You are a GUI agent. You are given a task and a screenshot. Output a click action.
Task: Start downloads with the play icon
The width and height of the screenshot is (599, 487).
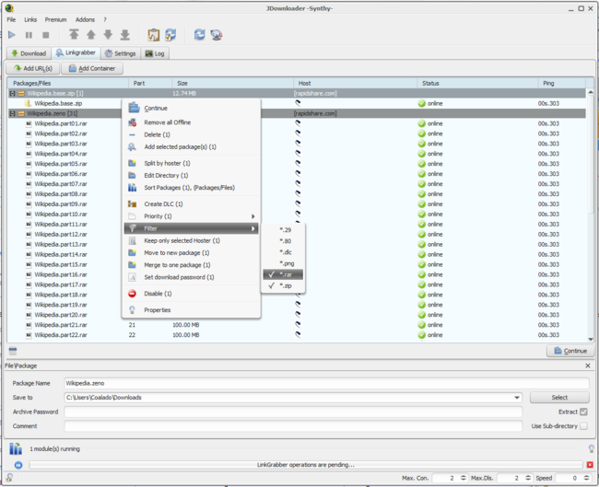[x=12, y=35]
